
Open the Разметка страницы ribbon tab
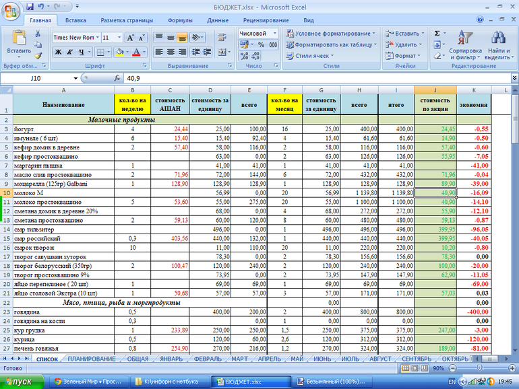click(127, 20)
